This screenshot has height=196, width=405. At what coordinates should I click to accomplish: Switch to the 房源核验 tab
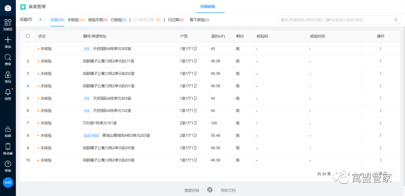(x=208, y=6)
